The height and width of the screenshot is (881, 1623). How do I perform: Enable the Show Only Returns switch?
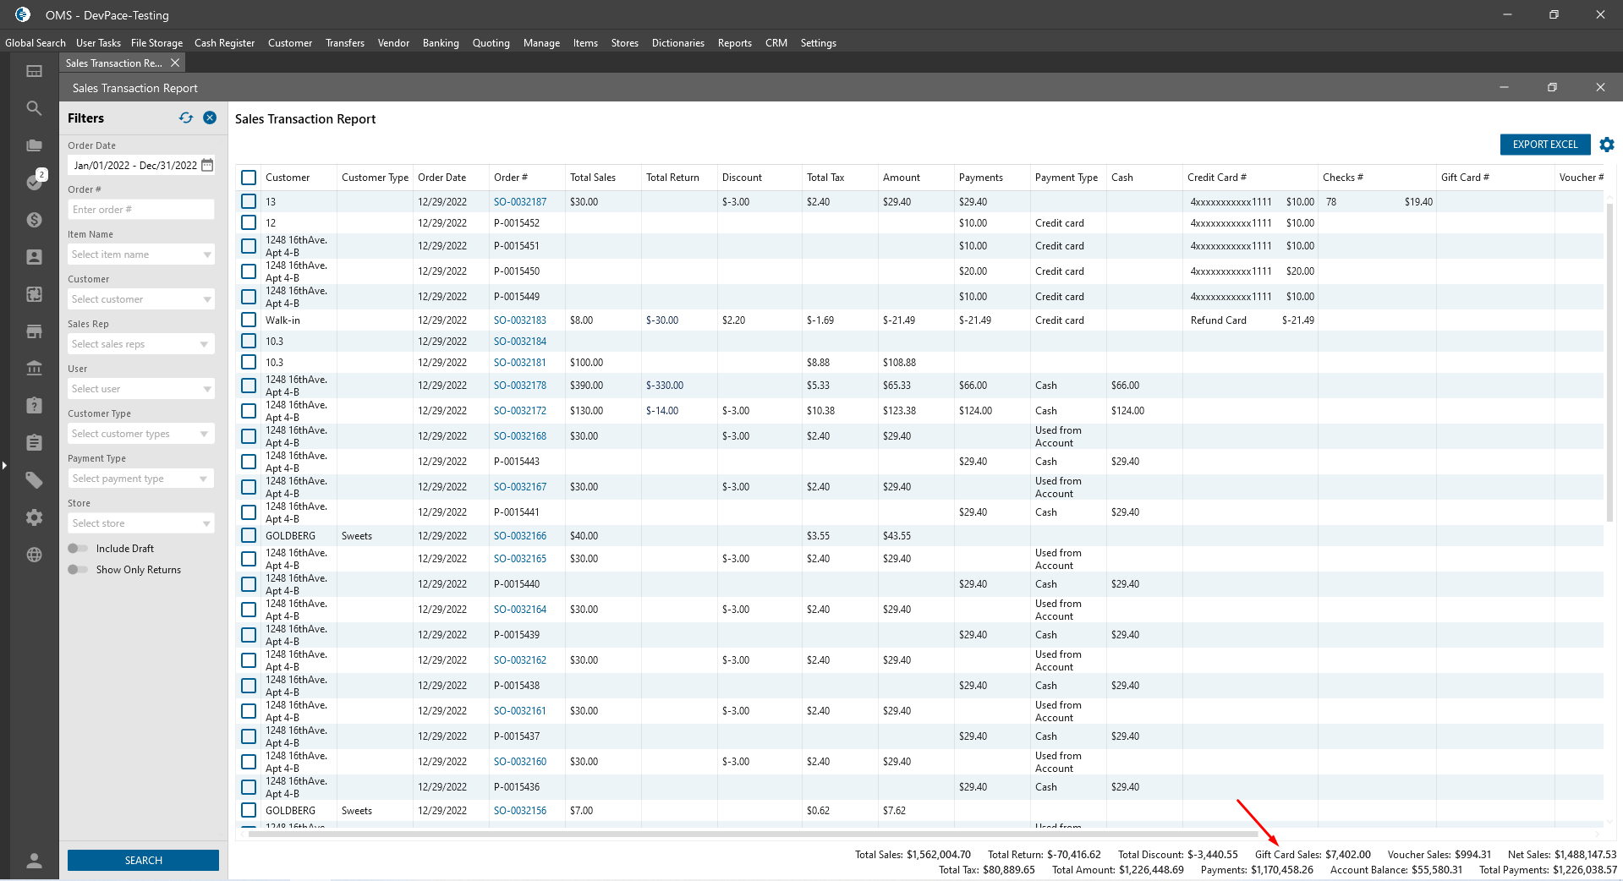(78, 570)
